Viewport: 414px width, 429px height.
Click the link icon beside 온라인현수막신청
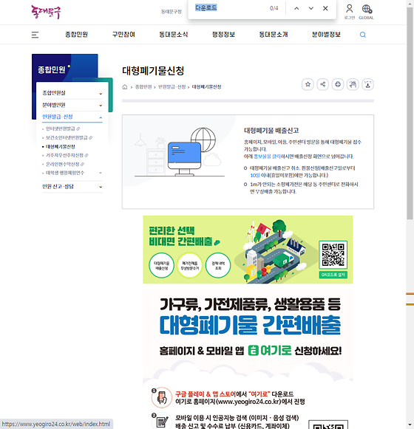coord(82,164)
